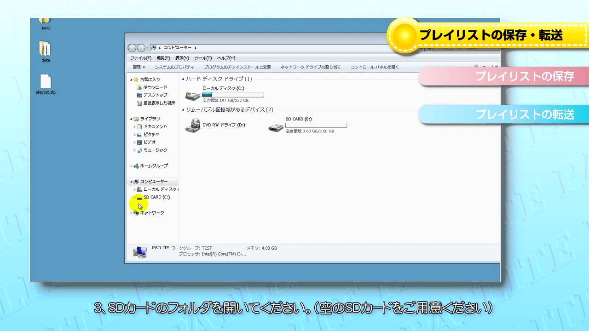Click the SD CARD (E:) empty capacity bar

[x=316, y=126]
